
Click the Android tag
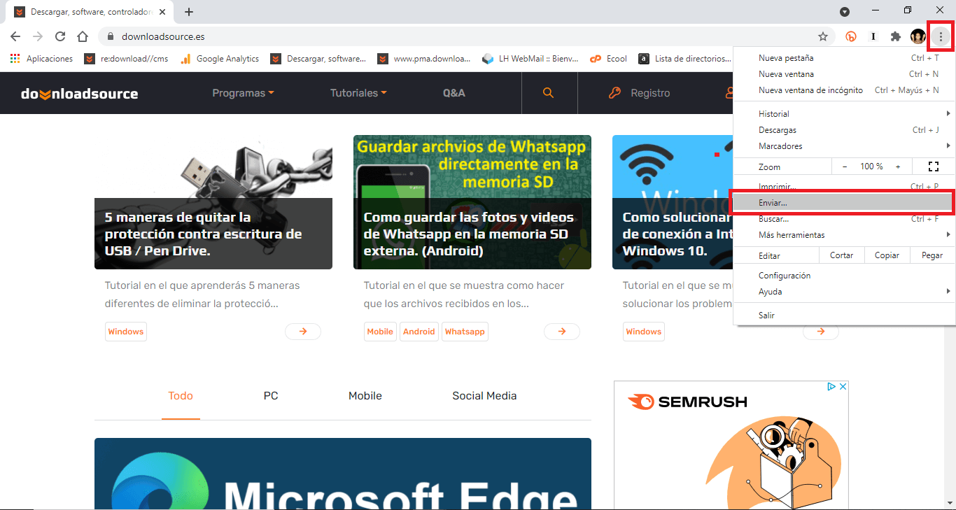pos(419,332)
